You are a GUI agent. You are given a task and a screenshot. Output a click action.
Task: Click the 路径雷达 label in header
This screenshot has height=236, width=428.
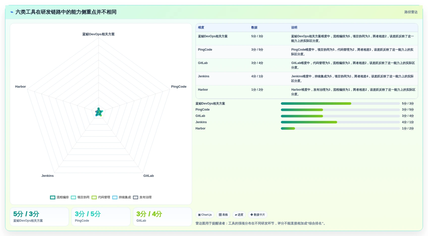point(411,12)
